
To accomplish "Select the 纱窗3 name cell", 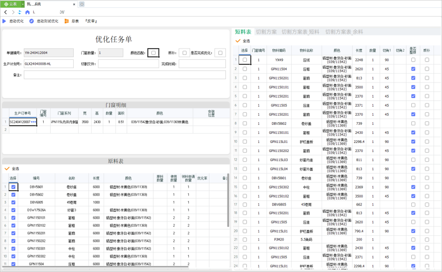I will [x=72, y=210].
